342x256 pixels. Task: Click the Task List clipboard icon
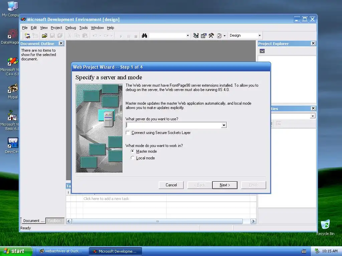click(219, 36)
